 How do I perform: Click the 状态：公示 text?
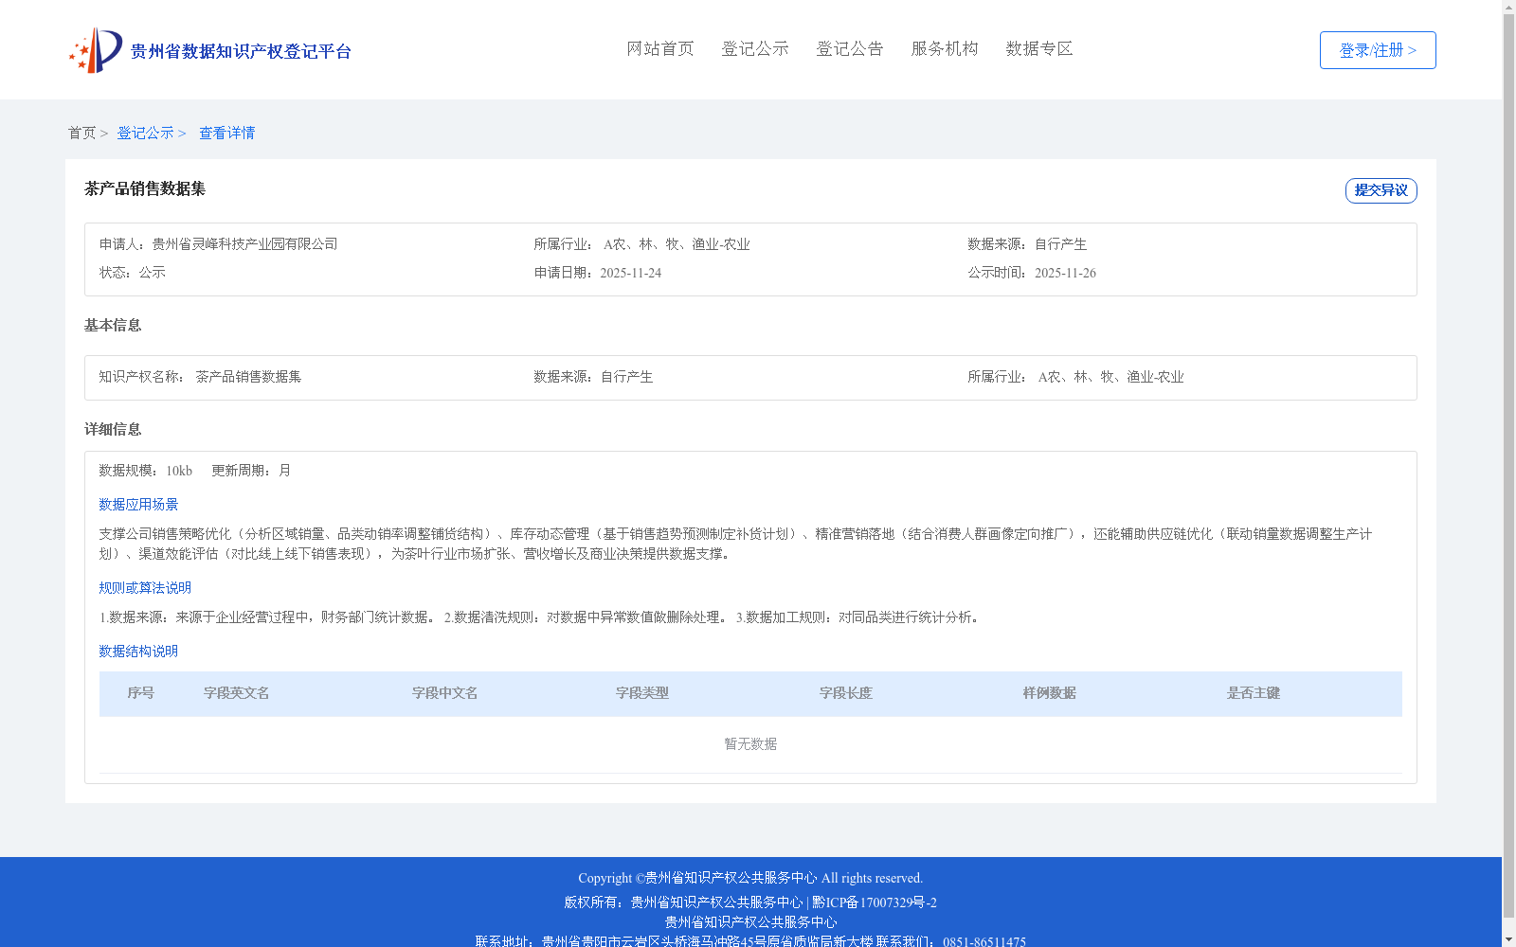tap(133, 273)
